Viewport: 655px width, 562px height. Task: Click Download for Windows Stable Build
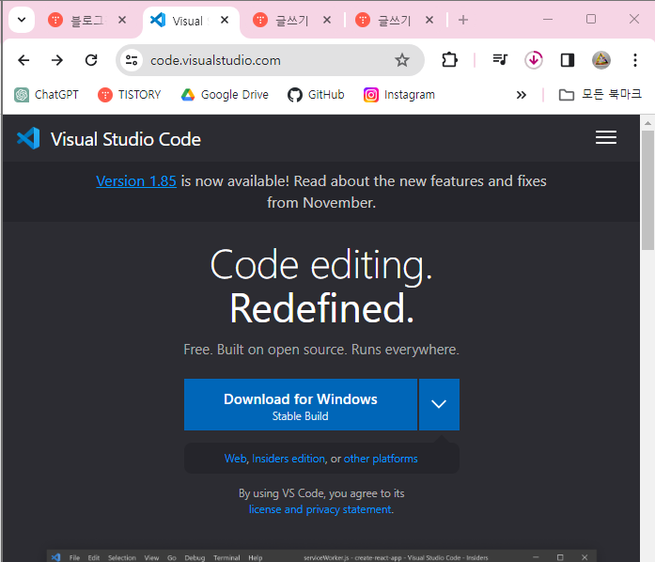click(x=301, y=404)
